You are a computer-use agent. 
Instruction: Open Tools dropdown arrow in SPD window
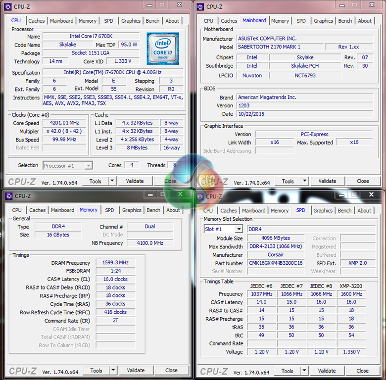pyautogui.click(x=304, y=371)
